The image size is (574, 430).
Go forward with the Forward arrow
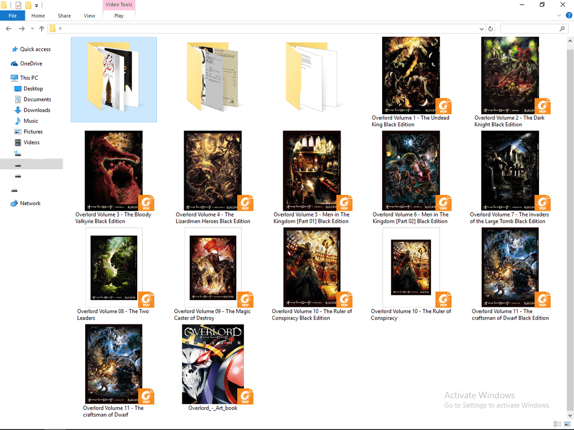[x=22, y=29]
